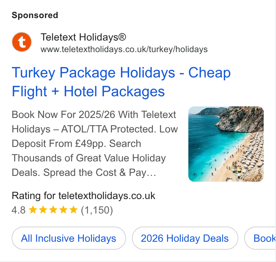
Task: Click the middle gold rating star
Action: click(53, 210)
